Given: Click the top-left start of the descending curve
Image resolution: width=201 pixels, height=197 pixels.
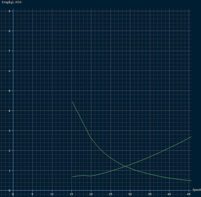Looking at the screenshot, I should (72, 102).
